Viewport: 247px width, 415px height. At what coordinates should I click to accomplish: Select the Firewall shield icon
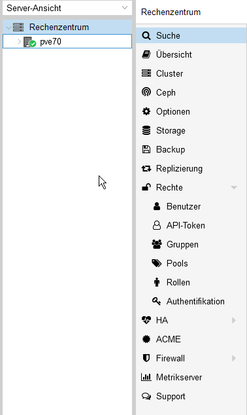(x=146, y=358)
